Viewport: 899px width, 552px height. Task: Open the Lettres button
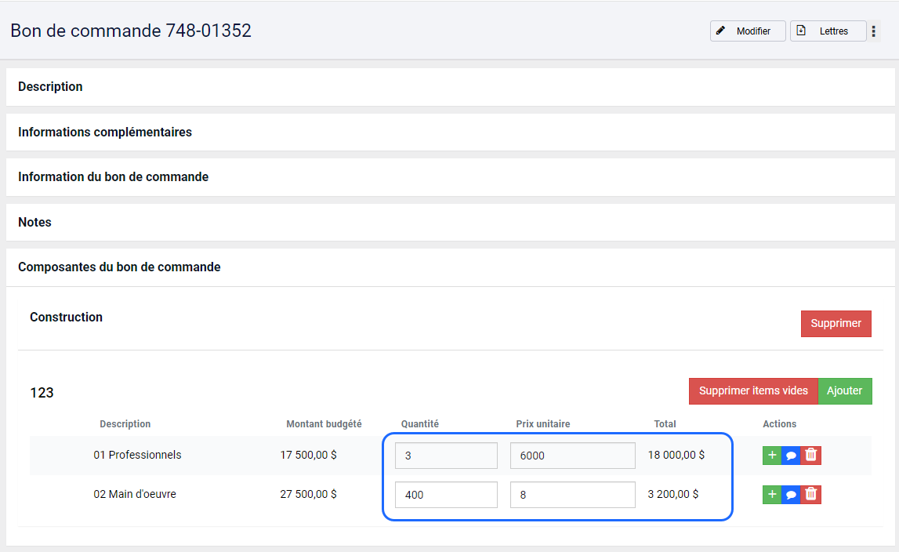pos(828,31)
